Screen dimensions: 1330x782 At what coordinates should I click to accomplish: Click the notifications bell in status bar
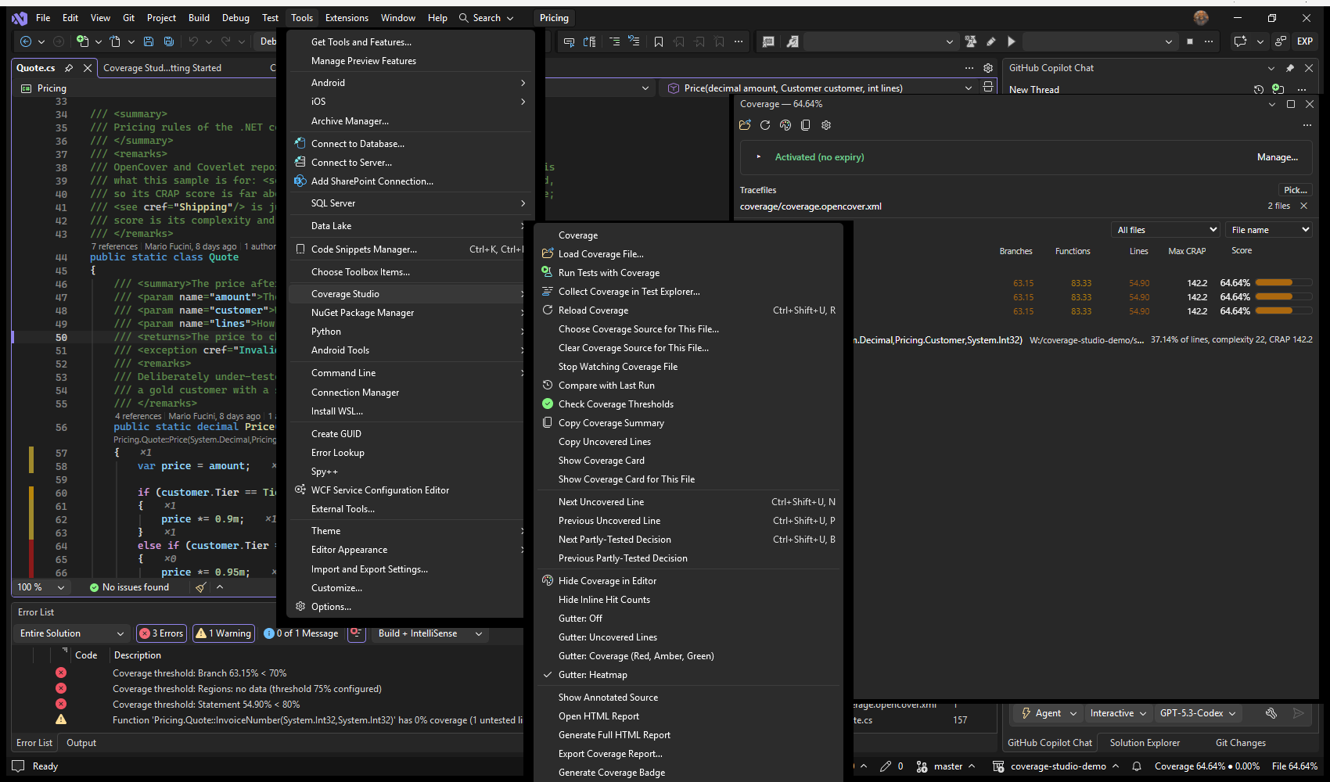click(1137, 766)
